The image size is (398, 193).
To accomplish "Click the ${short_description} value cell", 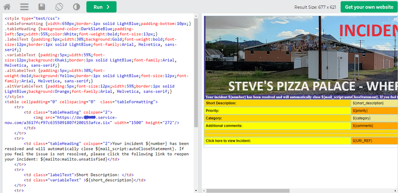I will pyautogui.click(x=375, y=103).
